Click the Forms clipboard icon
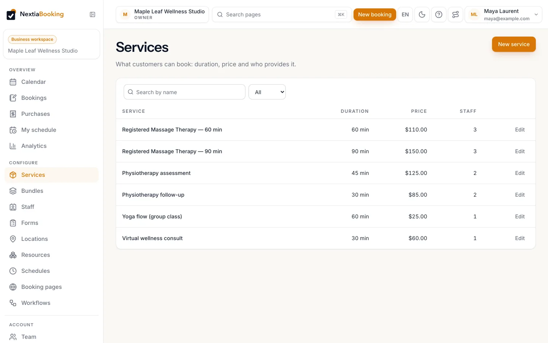Viewport: 548px width, 343px height. coord(13,223)
